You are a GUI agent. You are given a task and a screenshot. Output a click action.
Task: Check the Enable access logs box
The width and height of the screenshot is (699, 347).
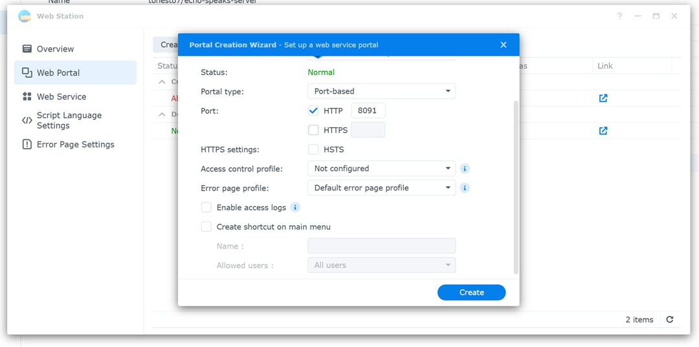pyautogui.click(x=206, y=207)
